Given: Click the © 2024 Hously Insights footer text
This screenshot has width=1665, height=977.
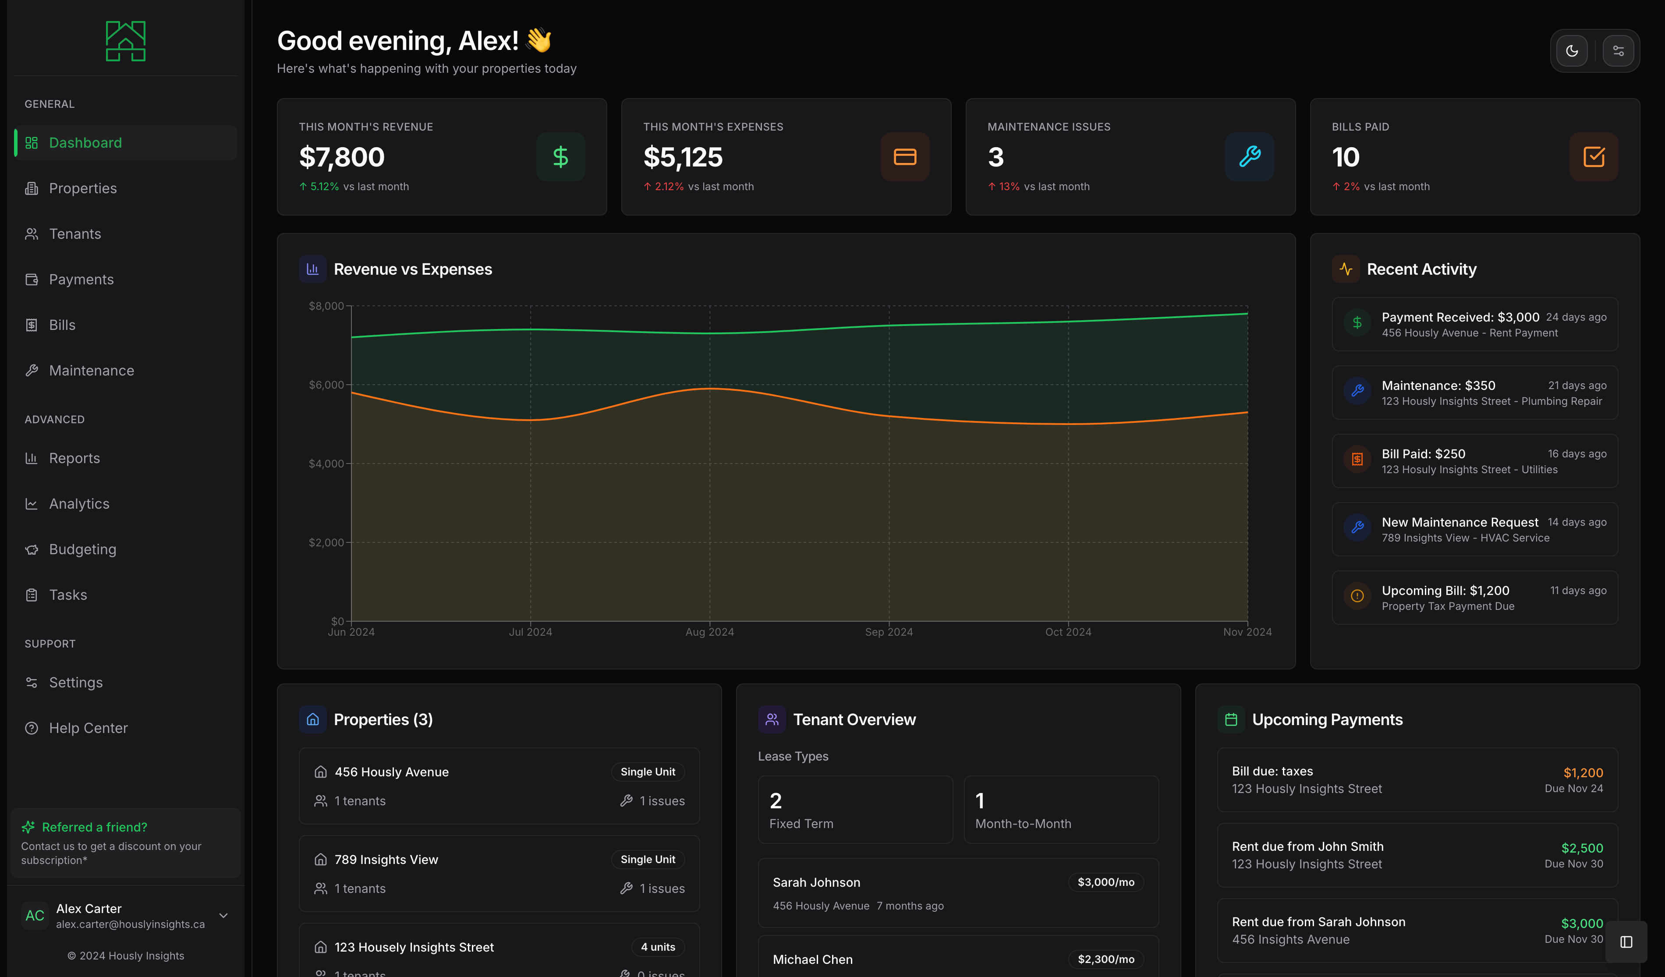Looking at the screenshot, I should tap(126, 956).
